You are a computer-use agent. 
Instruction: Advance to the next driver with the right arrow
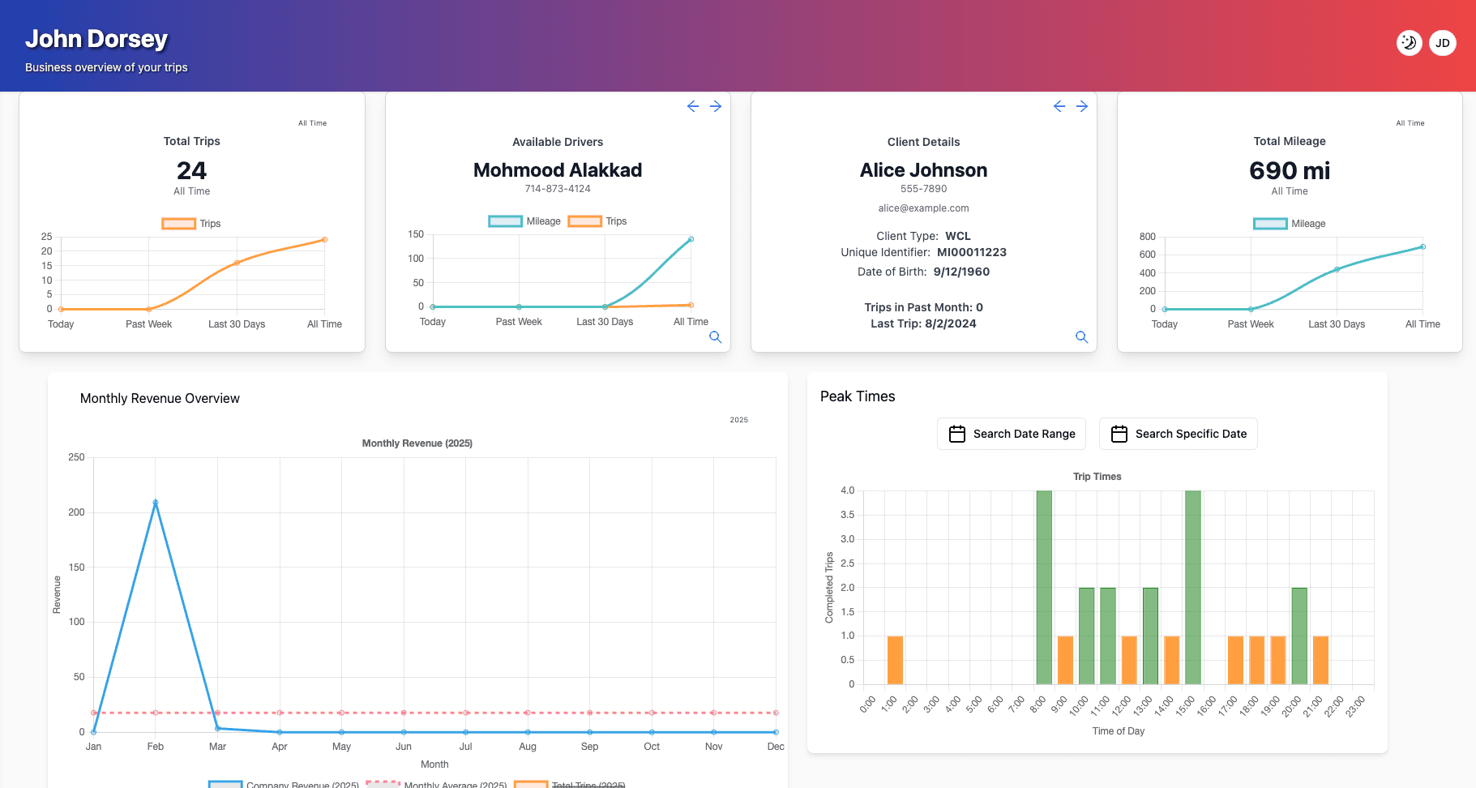coord(716,106)
